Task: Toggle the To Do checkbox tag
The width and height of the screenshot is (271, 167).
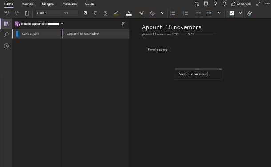Action: coord(232,13)
